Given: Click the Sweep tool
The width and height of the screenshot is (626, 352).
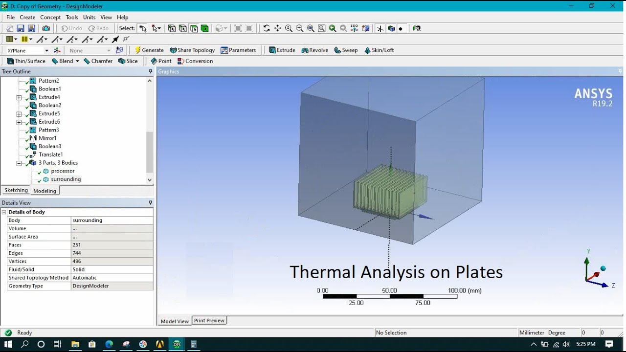Looking at the screenshot, I should [x=346, y=50].
